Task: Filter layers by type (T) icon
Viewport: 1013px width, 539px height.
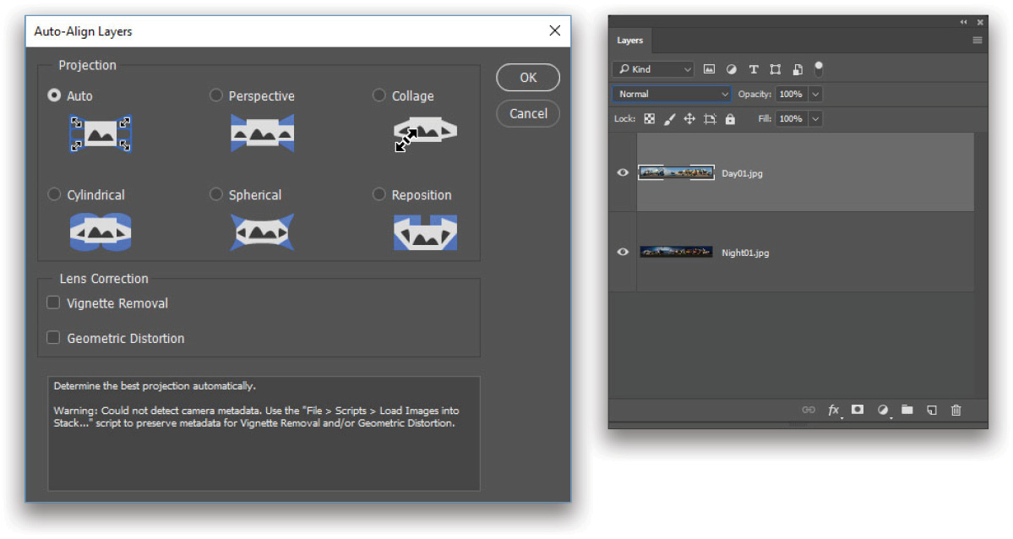Action: pos(753,69)
